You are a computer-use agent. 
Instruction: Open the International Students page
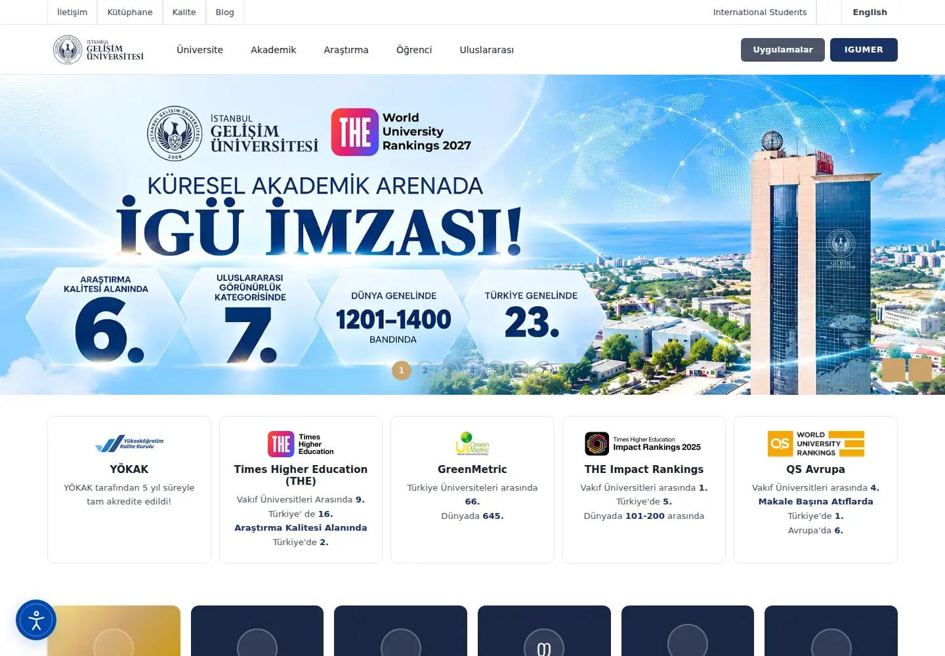(759, 12)
